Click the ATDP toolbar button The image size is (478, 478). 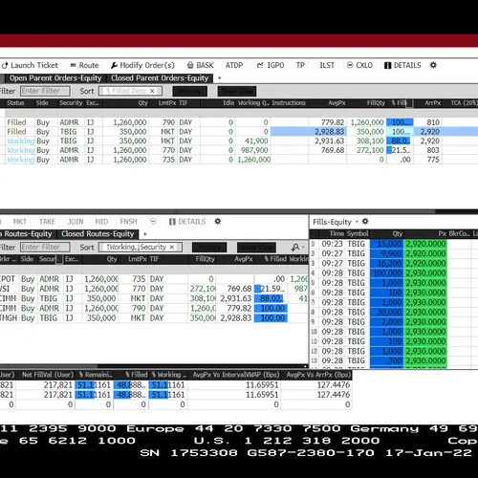[x=234, y=65]
